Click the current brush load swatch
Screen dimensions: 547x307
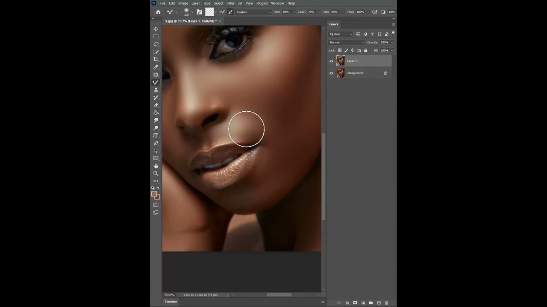click(x=209, y=12)
